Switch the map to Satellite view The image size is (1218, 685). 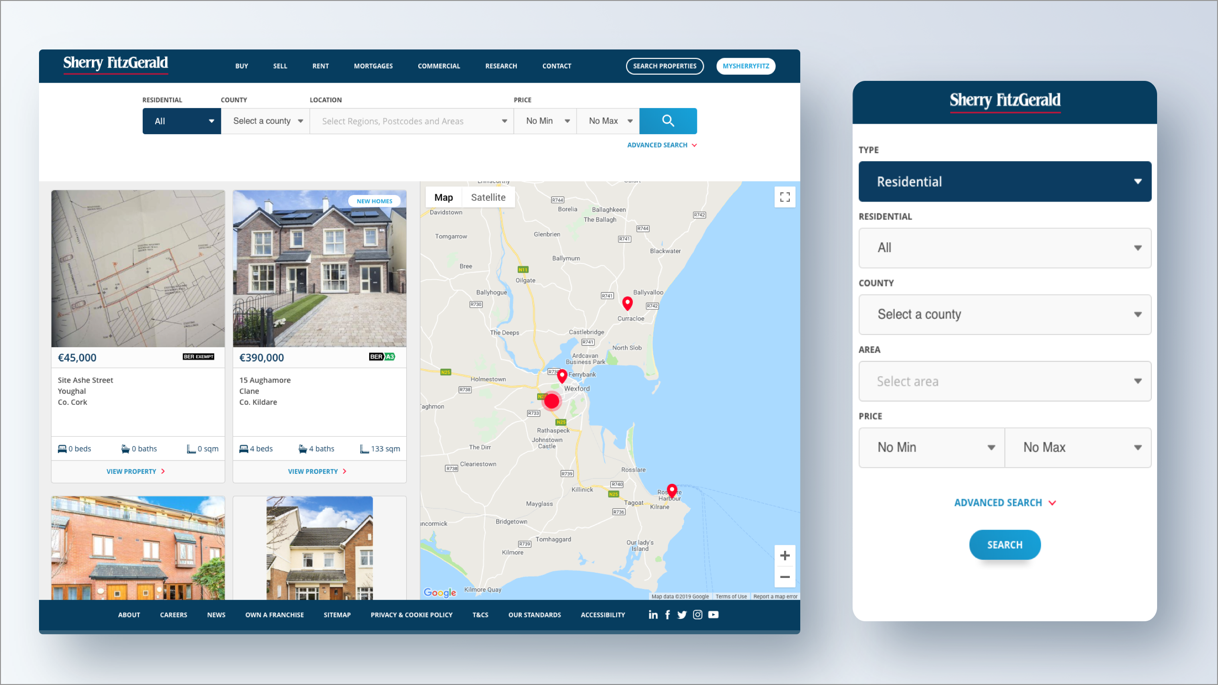488,197
